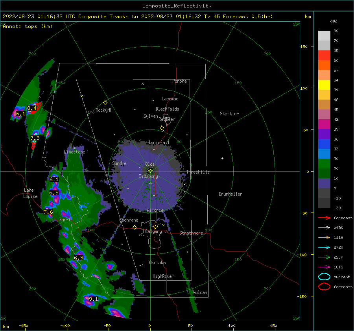The image size is (354, 331).
Task: Click the Blackfalds city label
Action: pyautogui.click(x=167, y=109)
